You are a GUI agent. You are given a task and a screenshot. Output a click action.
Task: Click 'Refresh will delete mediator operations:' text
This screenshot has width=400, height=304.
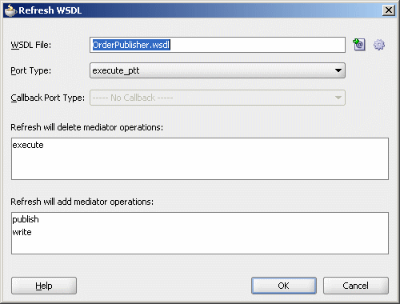pyautogui.click(x=86, y=127)
